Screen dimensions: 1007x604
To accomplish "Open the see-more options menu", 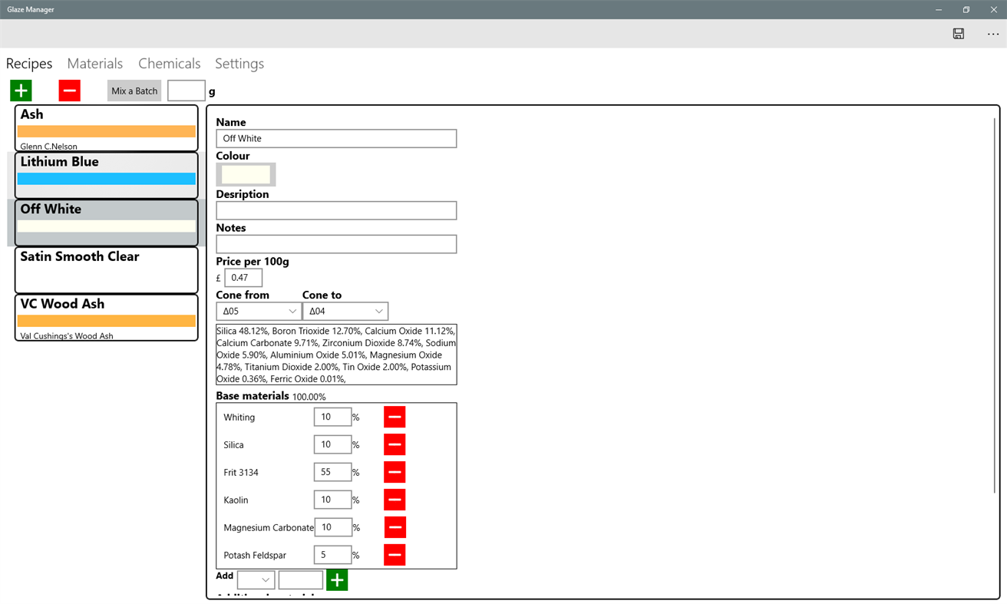I will [x=992, y=34].
